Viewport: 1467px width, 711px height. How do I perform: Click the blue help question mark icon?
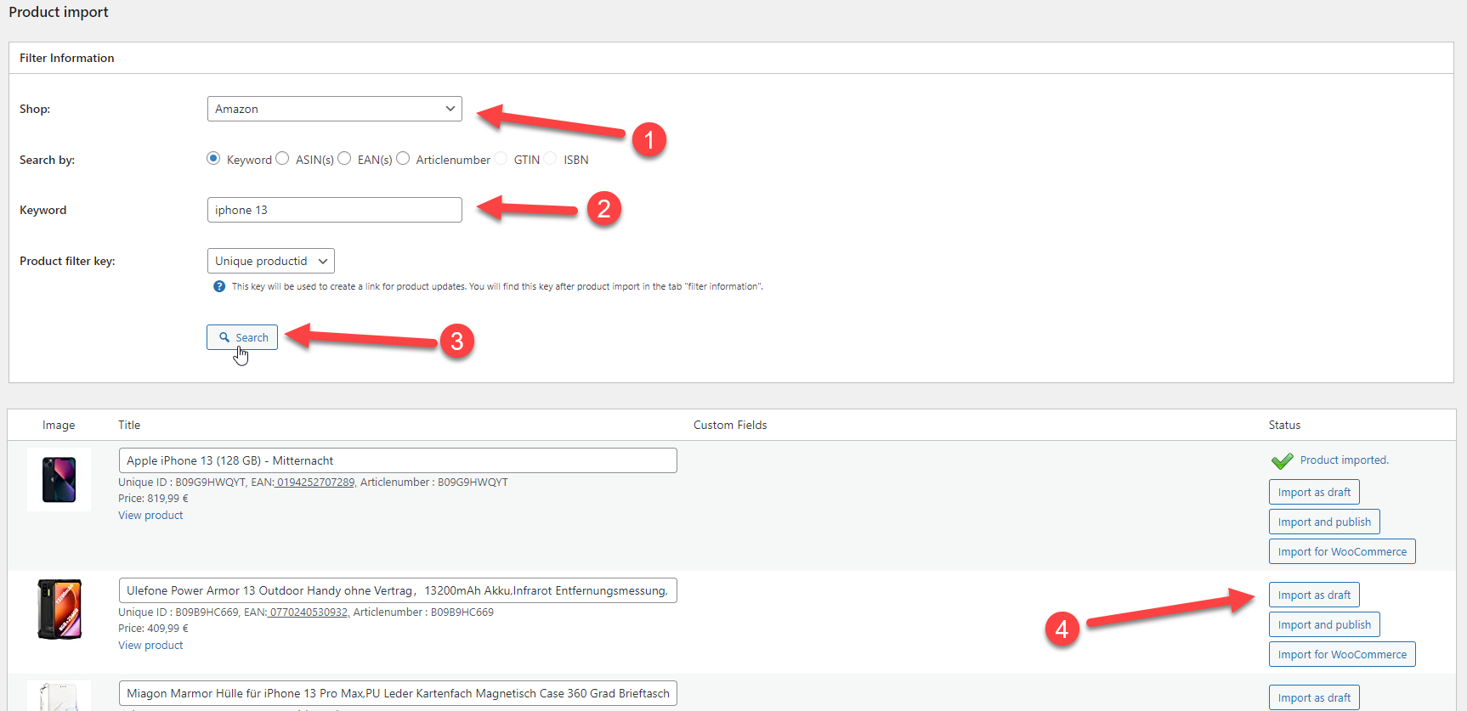pyautogui.click(x=219, y=286)
